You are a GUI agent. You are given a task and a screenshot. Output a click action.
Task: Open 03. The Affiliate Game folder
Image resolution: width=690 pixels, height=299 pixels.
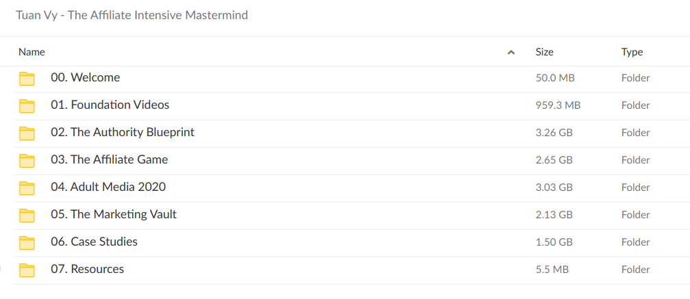coord(109,160)
